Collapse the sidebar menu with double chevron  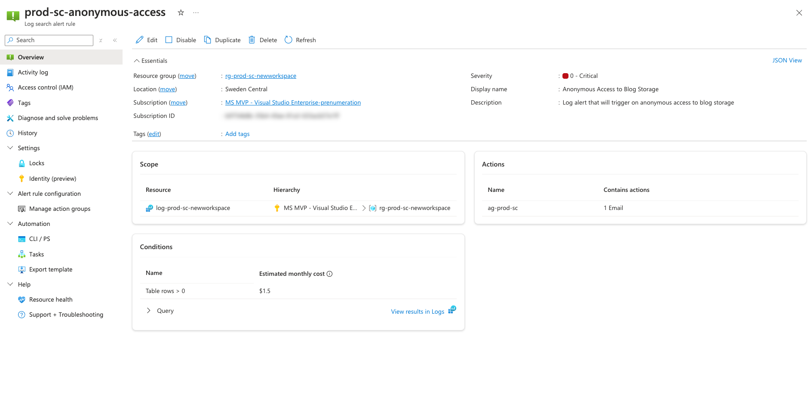tap(115, 40)
